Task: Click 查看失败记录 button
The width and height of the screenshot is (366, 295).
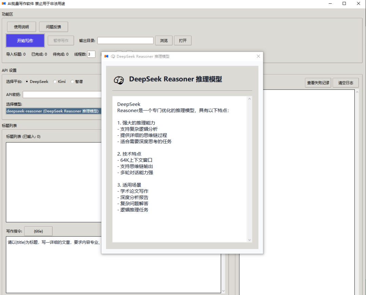Action: tap(318, 83)
